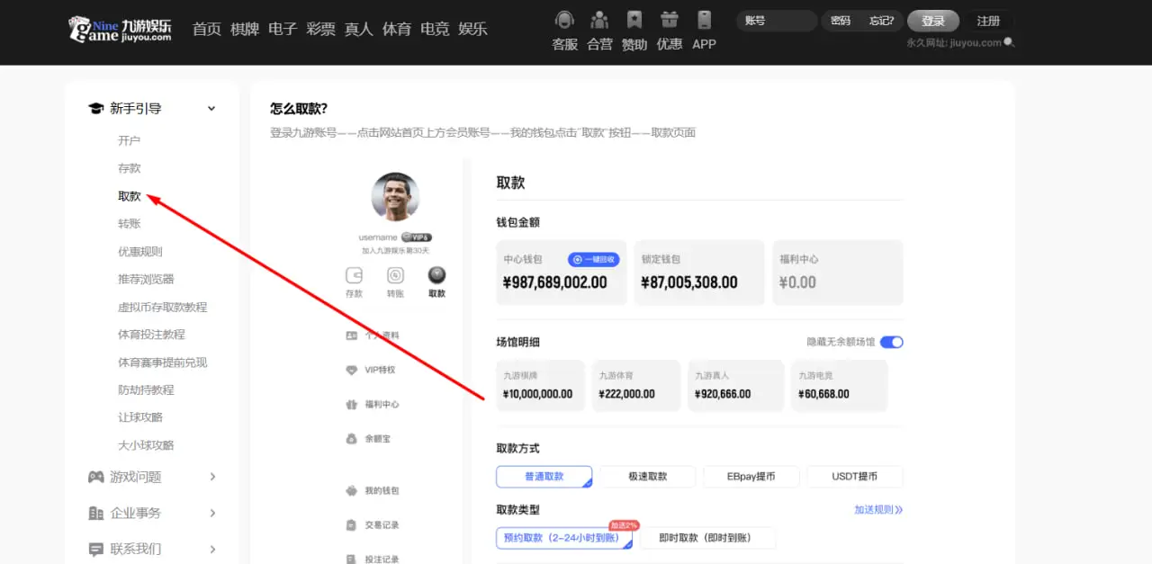Viewport: 1152px width, 564px height.
Task: Click the 忘记? forgot password link
Action: tap(882, 21)
